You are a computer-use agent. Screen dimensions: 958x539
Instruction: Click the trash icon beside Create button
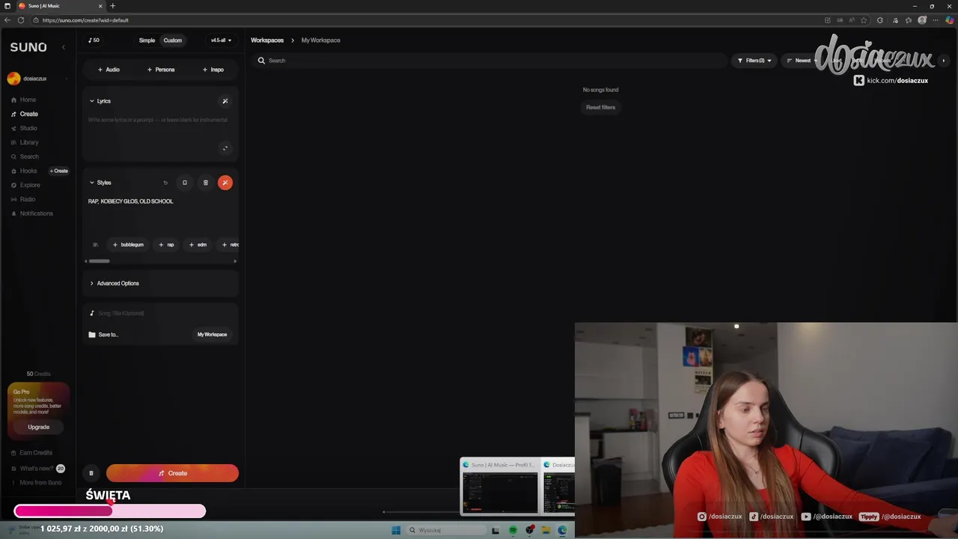[91, 473]
